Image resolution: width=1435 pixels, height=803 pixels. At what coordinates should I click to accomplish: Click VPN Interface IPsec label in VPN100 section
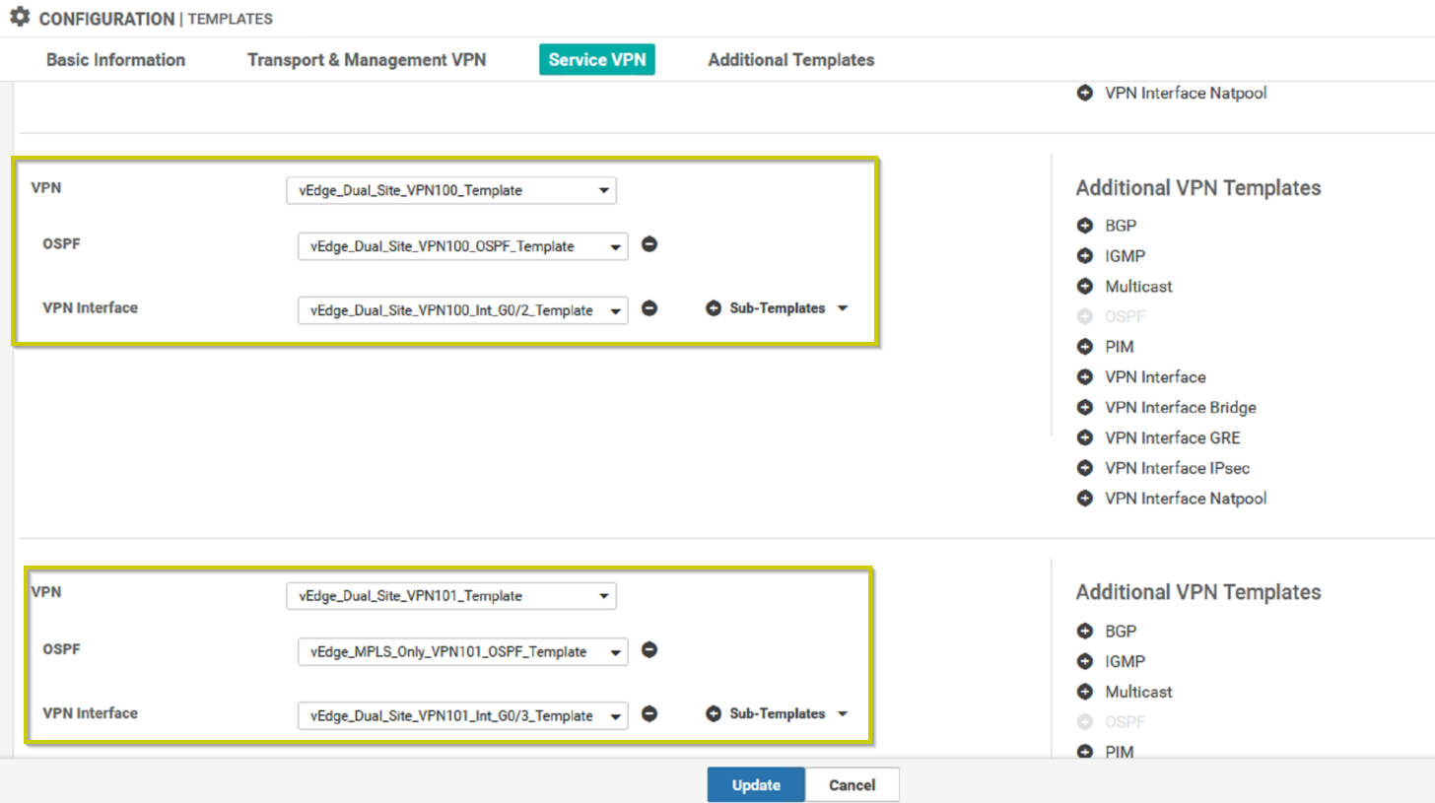[1178, 468]
